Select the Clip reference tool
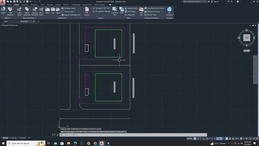The width and height of the screenshot is (259, 146). 53,11
